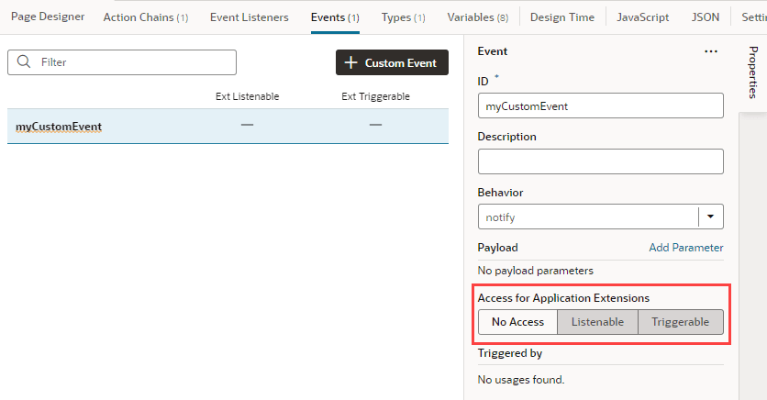Open the Action Chains tab

(146, 17)
